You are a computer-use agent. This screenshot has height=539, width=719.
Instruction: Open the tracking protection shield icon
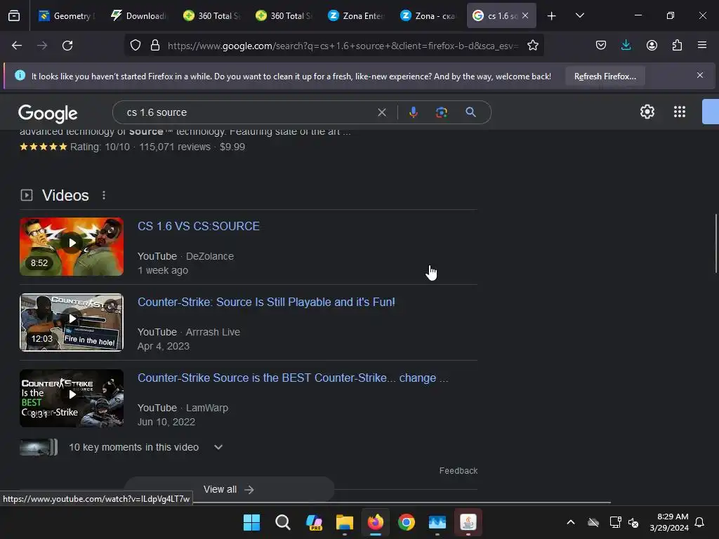pyautogui.click(x=136, y=46)
